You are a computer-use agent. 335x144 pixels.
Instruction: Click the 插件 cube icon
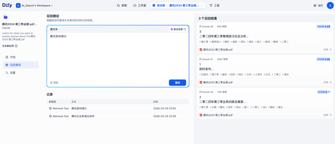[315, 6]
